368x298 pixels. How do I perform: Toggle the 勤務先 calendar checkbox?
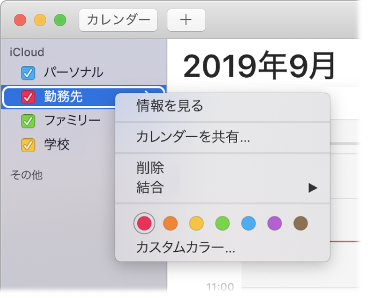tap(28, 97)
